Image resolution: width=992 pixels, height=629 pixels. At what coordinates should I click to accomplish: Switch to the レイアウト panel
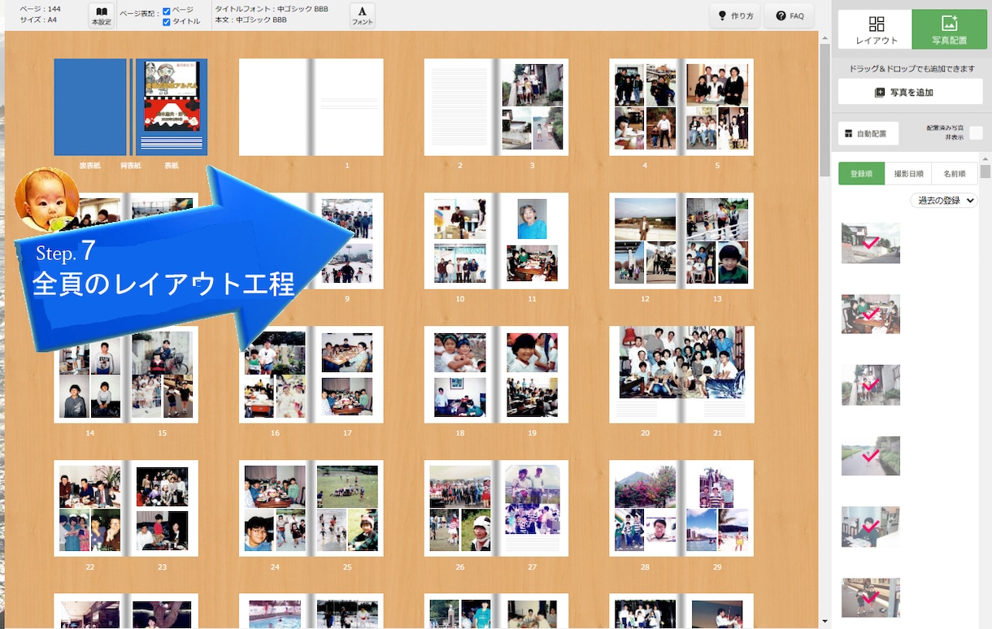tap(876, 29)
